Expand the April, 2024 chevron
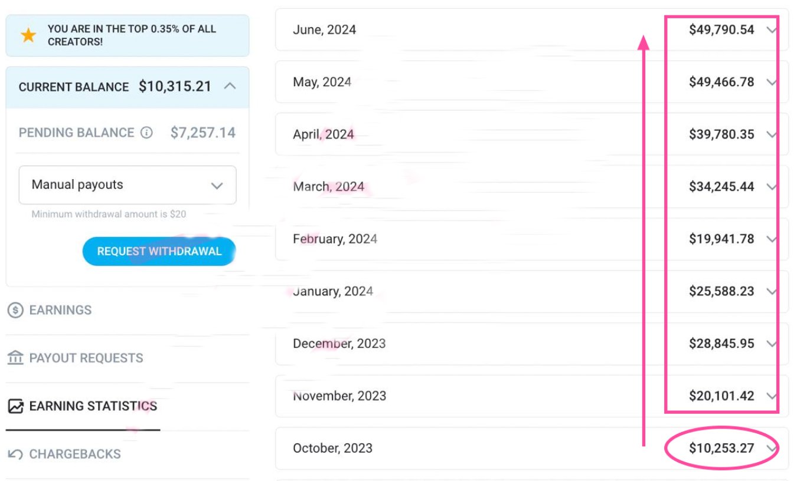The image size is (797, 481). coord(771,134)
